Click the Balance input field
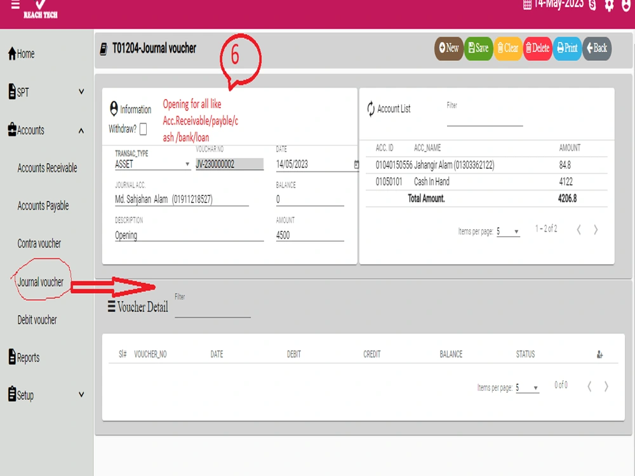 pyautogui.click(x=310, y=199)
